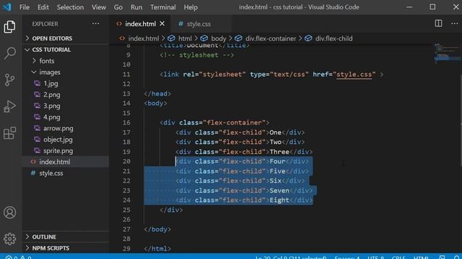
Task: Click the text One on line 17
Action: pos(275,132)
